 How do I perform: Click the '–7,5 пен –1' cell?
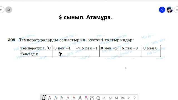pyautogui.click(x=87, y=48)
